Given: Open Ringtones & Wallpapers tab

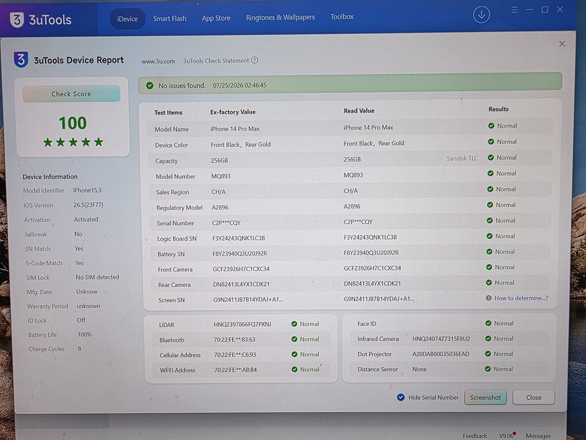Looking at the screenshot, I should pyautogui.click(x=281, y=17).
